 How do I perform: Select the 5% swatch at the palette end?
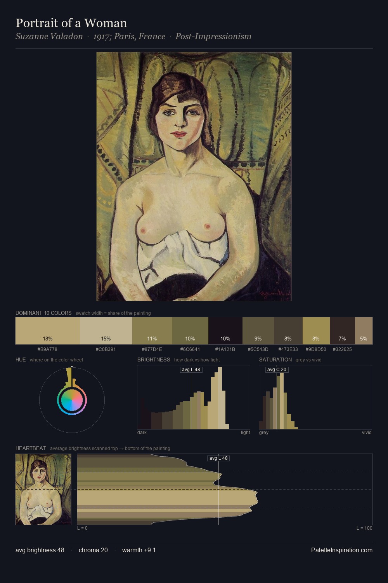pos(364,331)
